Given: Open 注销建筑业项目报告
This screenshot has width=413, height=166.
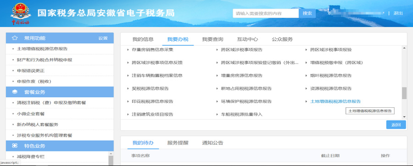Looking at the screenshot, I should [152, 114].
